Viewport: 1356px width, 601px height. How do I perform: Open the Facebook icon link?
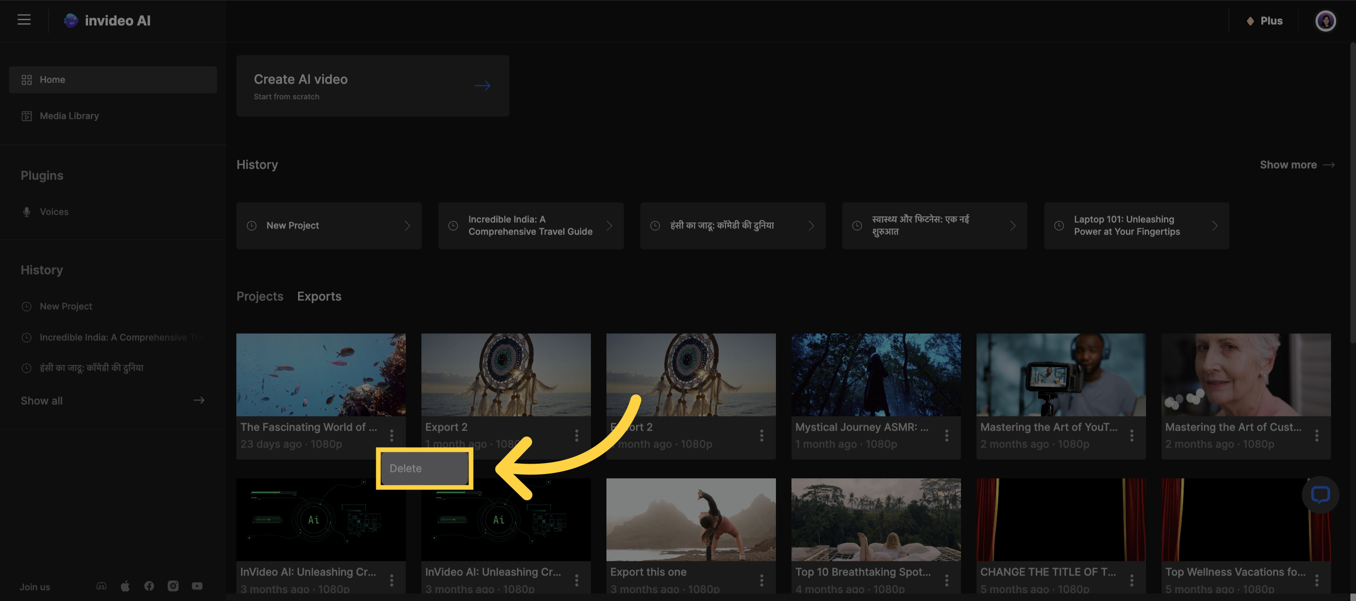[149, 586]
